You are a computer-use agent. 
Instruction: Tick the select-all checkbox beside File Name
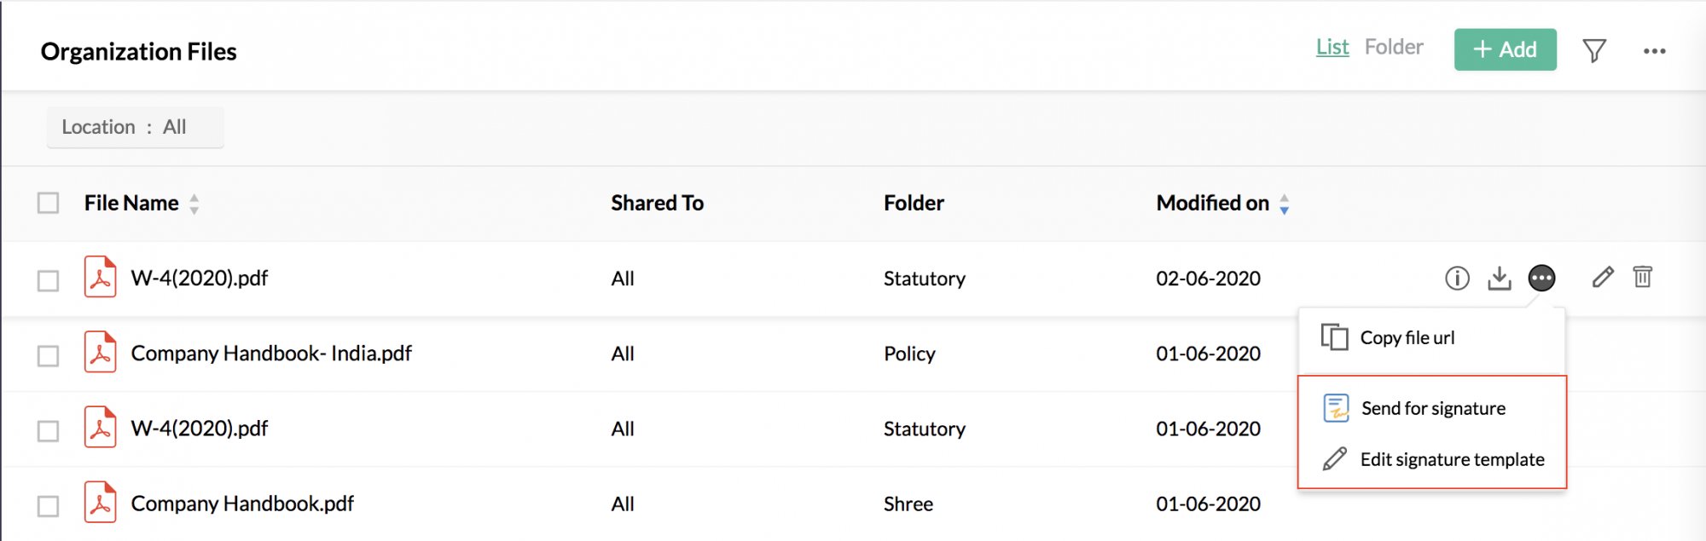49,203
